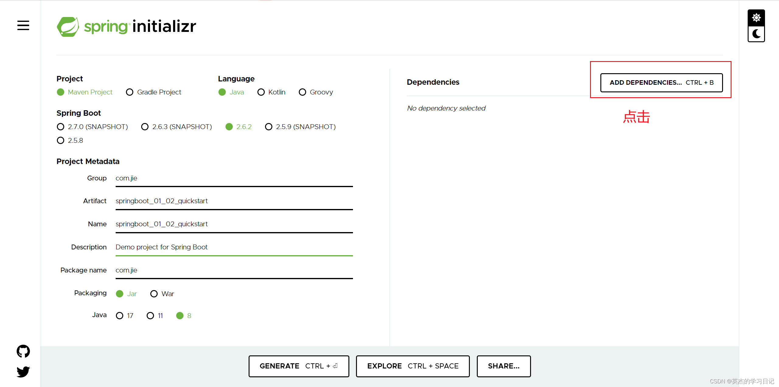Screen dimensions: 779x387
Task: Click the Group input field
Action: coord(234,178)
